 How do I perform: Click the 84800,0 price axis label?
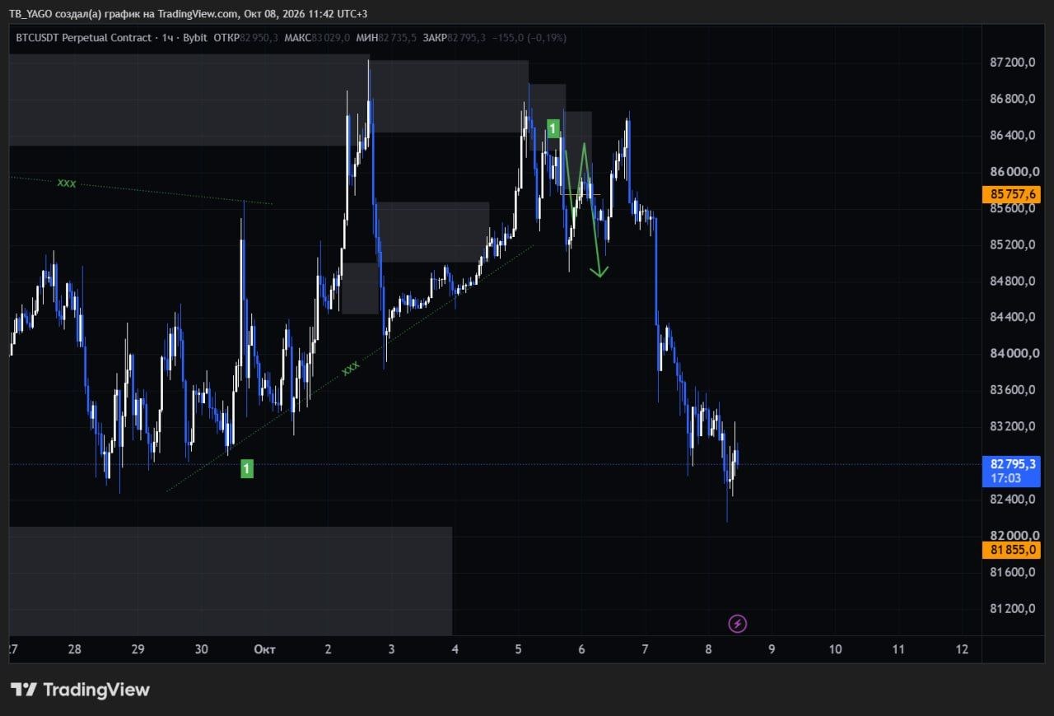(1012, 281)
